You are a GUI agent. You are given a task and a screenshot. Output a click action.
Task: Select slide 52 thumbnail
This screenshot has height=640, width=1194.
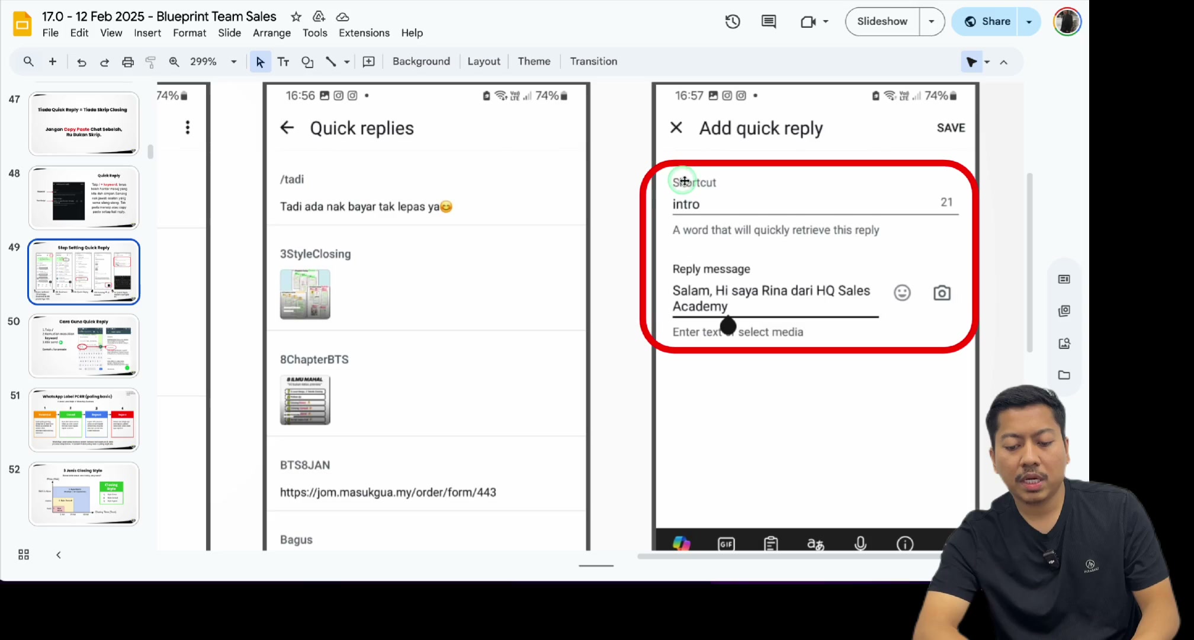coord(84,494)
